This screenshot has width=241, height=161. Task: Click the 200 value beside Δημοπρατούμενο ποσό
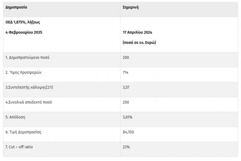click(x=126, y=58)
